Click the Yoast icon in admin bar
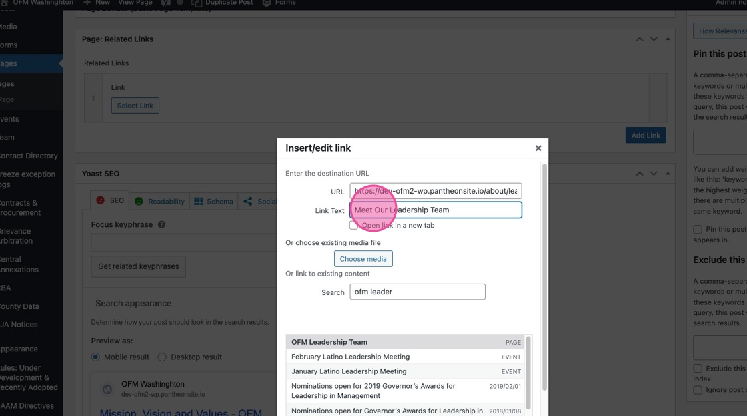The width and height of the screenshot is (747, 416). (x=166, y=3)
